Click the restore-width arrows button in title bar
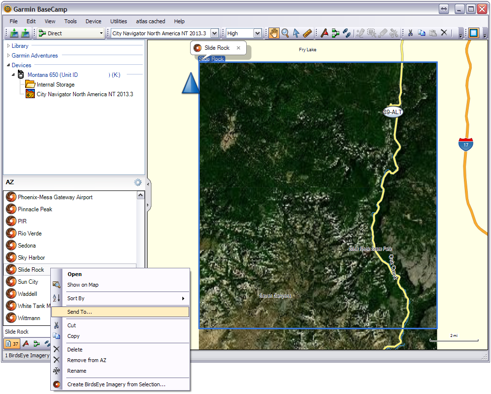The height and width of the screenshot is (394, 491). (x=444, y=9)
